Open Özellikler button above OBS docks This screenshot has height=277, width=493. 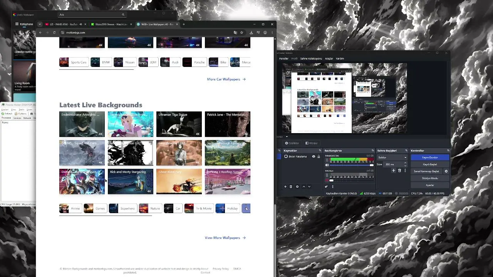coord(292,143)
